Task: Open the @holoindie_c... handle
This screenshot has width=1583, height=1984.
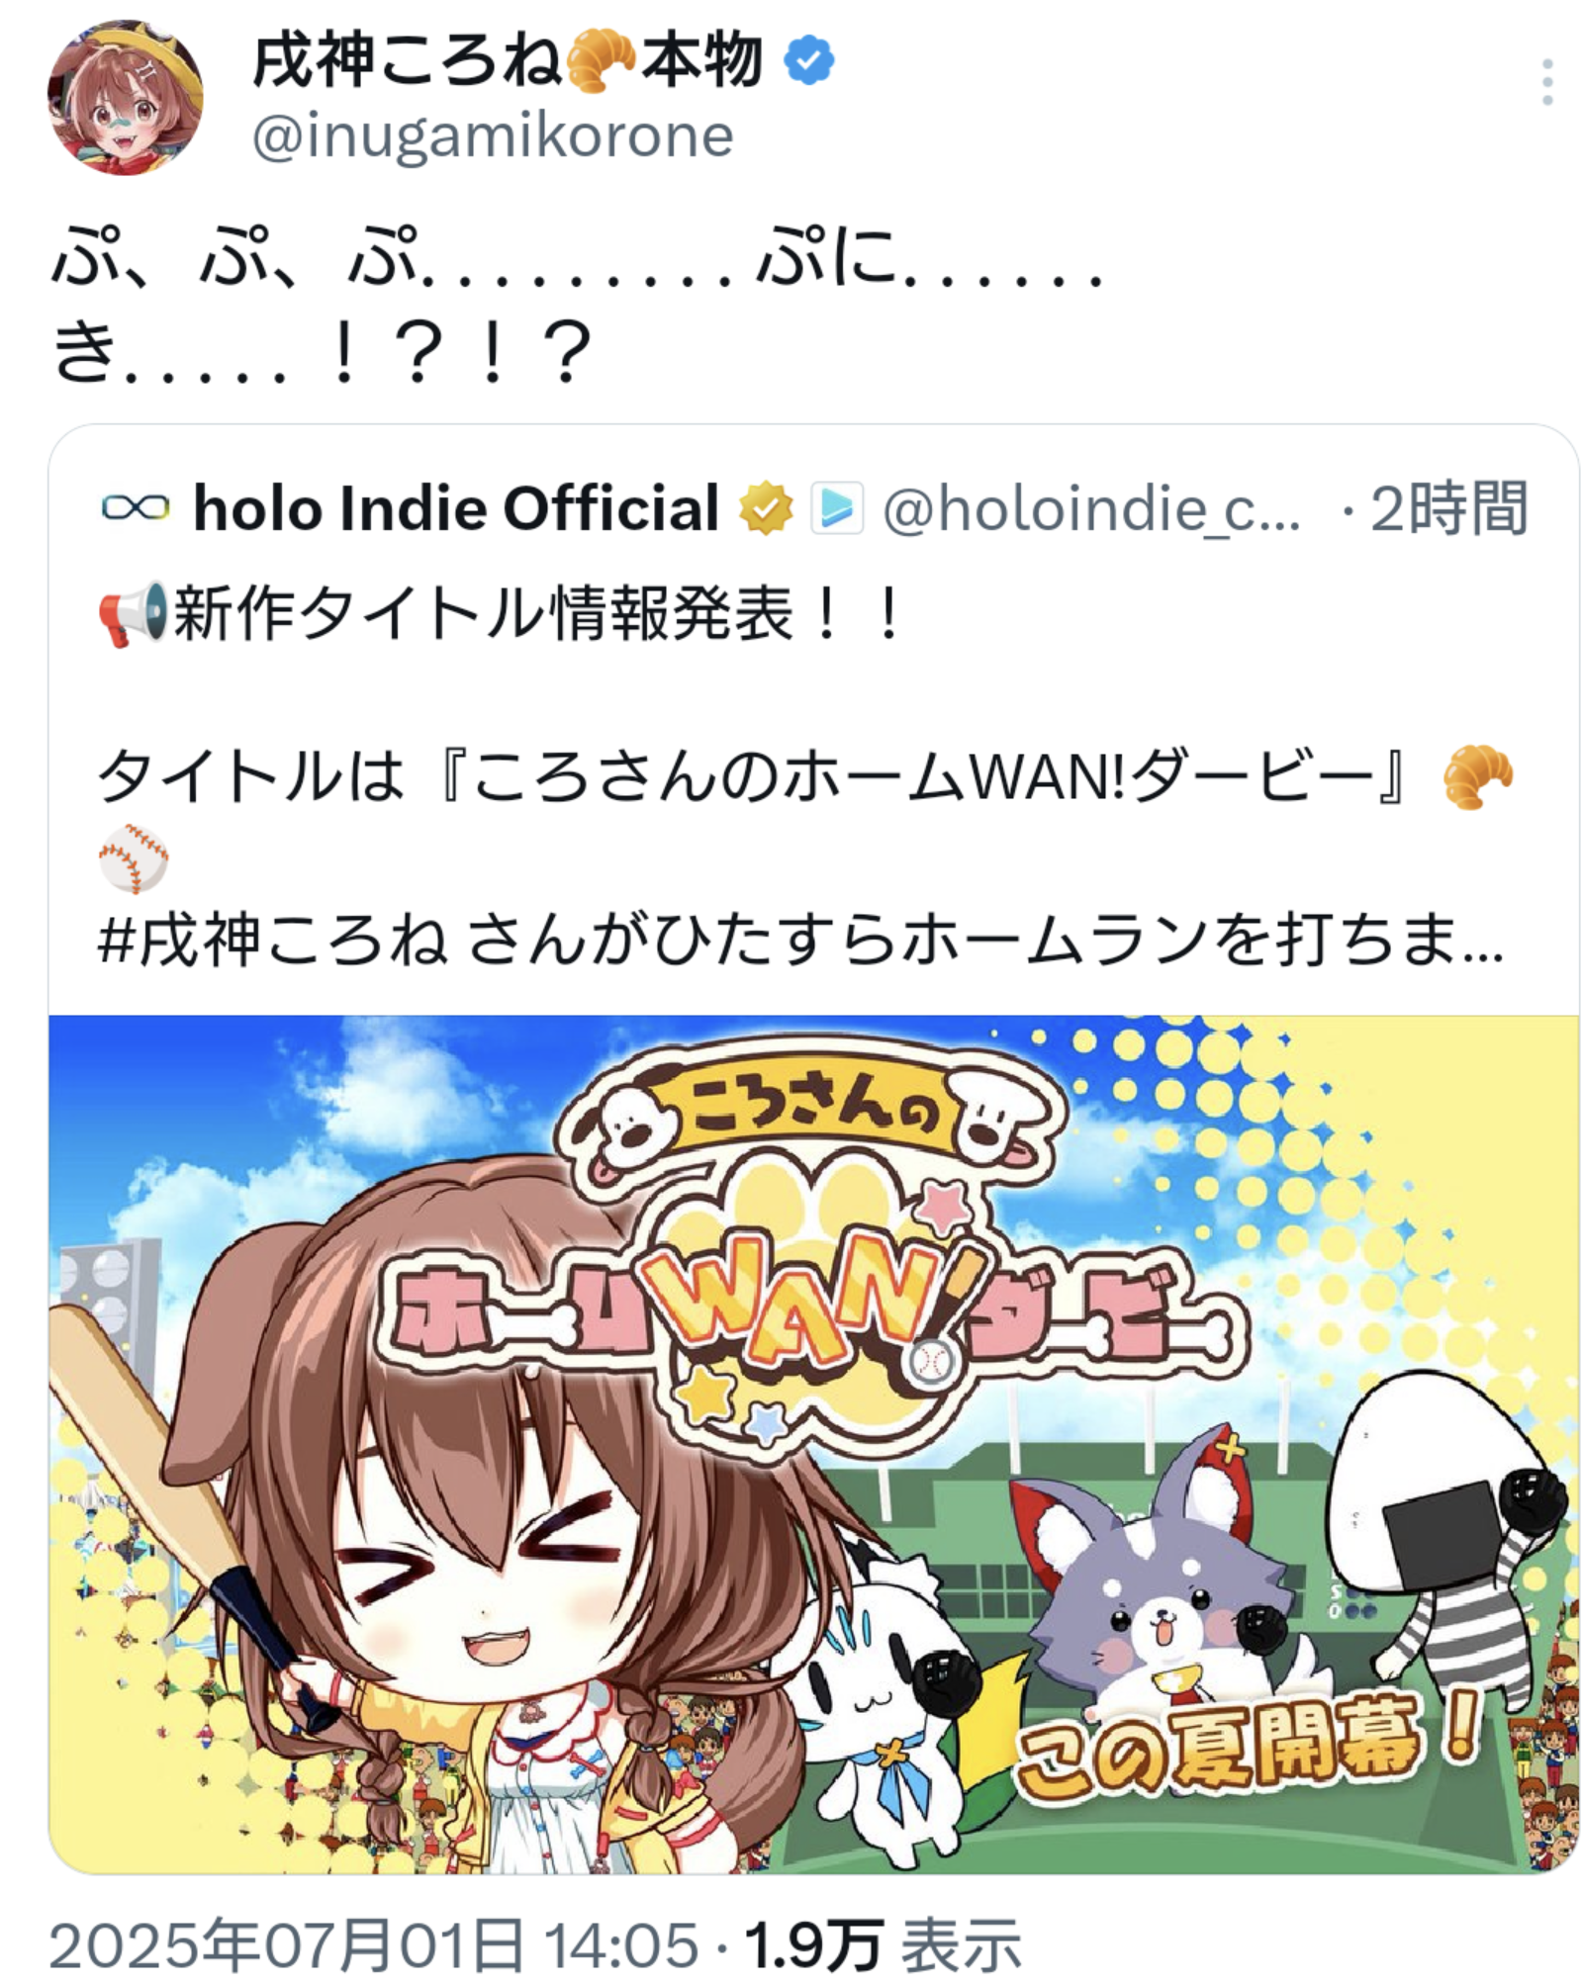Action: point(1091,509)
